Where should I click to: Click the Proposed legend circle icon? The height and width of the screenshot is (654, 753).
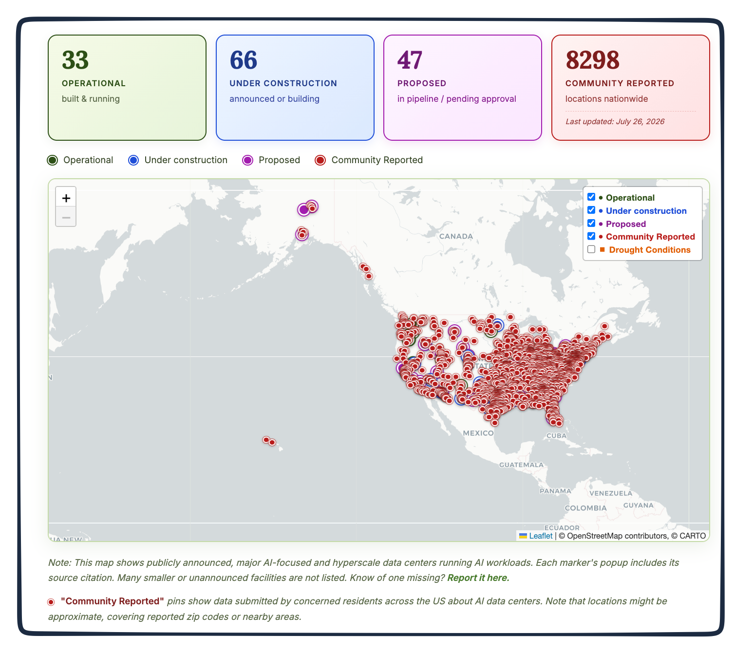click(248, 160)
